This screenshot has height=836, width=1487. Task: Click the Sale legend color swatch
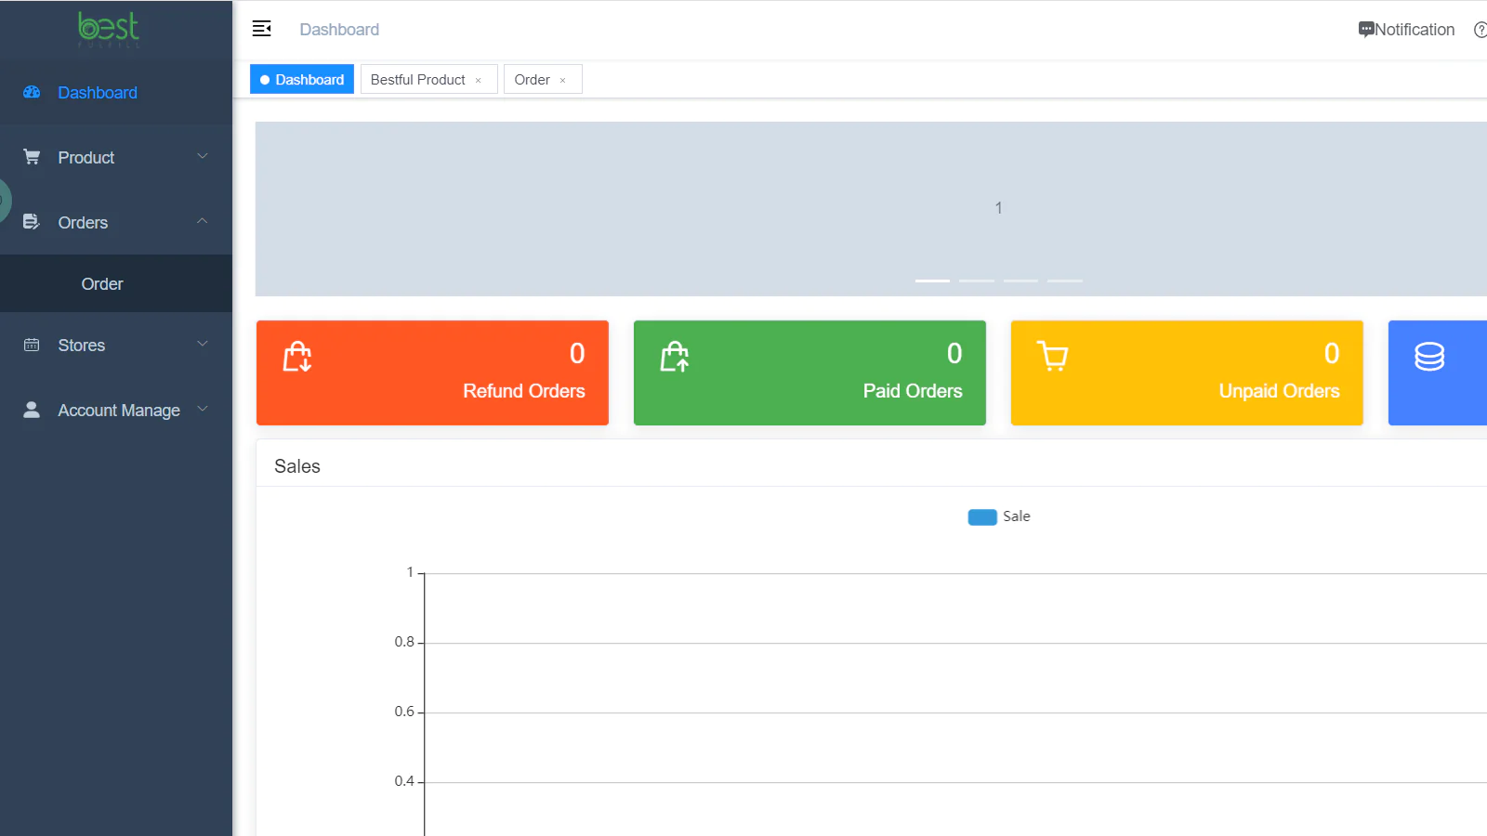point(982,516)
